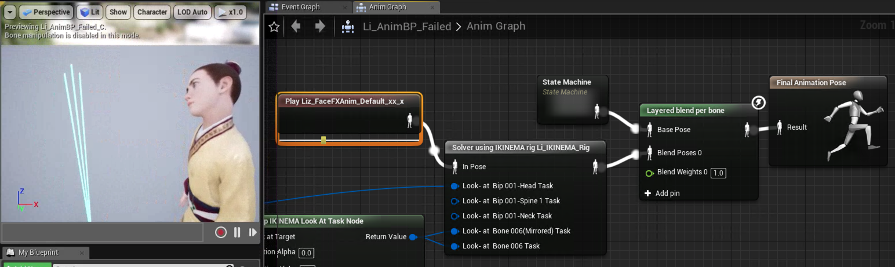Open the x1.0 playback speed menu
895x267 pixels.
230,12
